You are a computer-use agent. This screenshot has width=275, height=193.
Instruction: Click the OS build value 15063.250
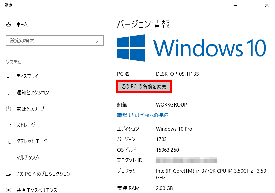167,150
